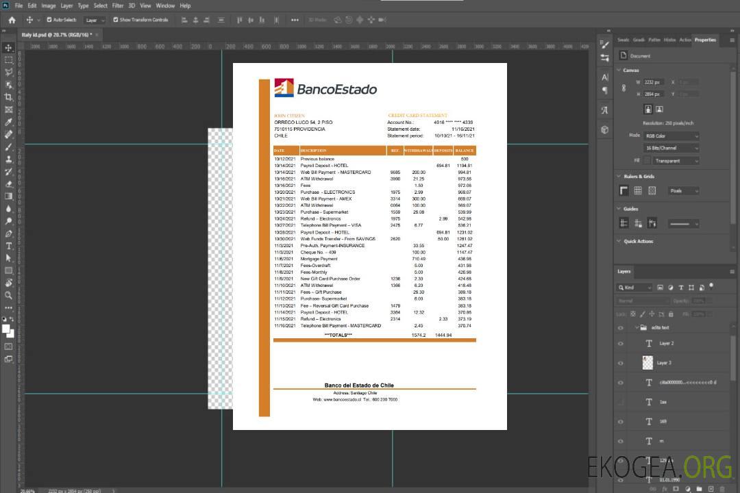Set canvas to landscape orientation

tap(659, 109)
